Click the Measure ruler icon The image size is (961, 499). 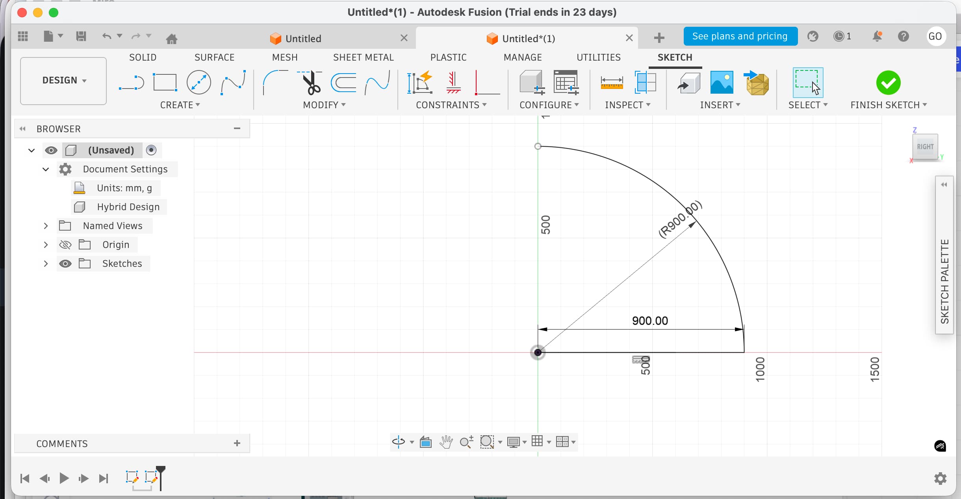coord(611,83)
